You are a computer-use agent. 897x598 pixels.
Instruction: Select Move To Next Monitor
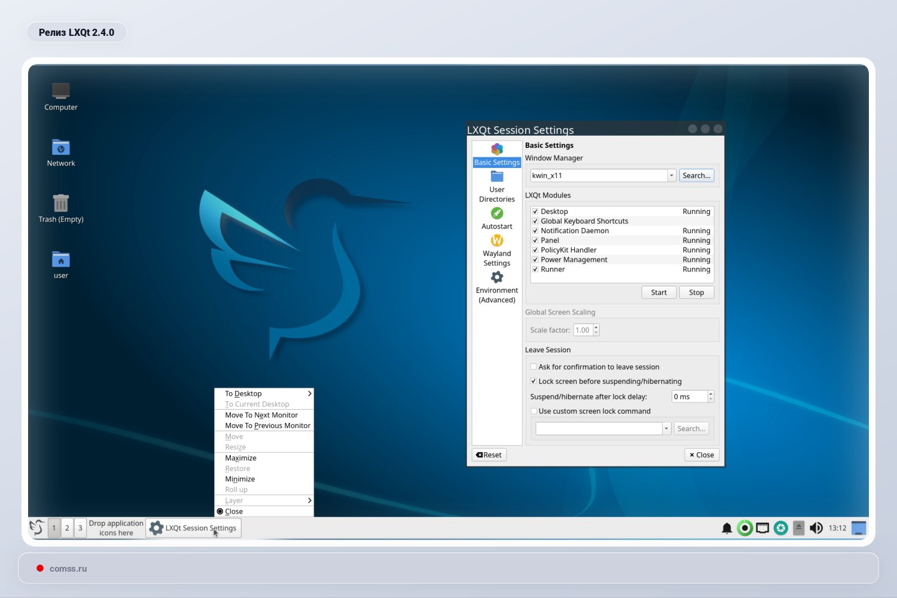261,415
